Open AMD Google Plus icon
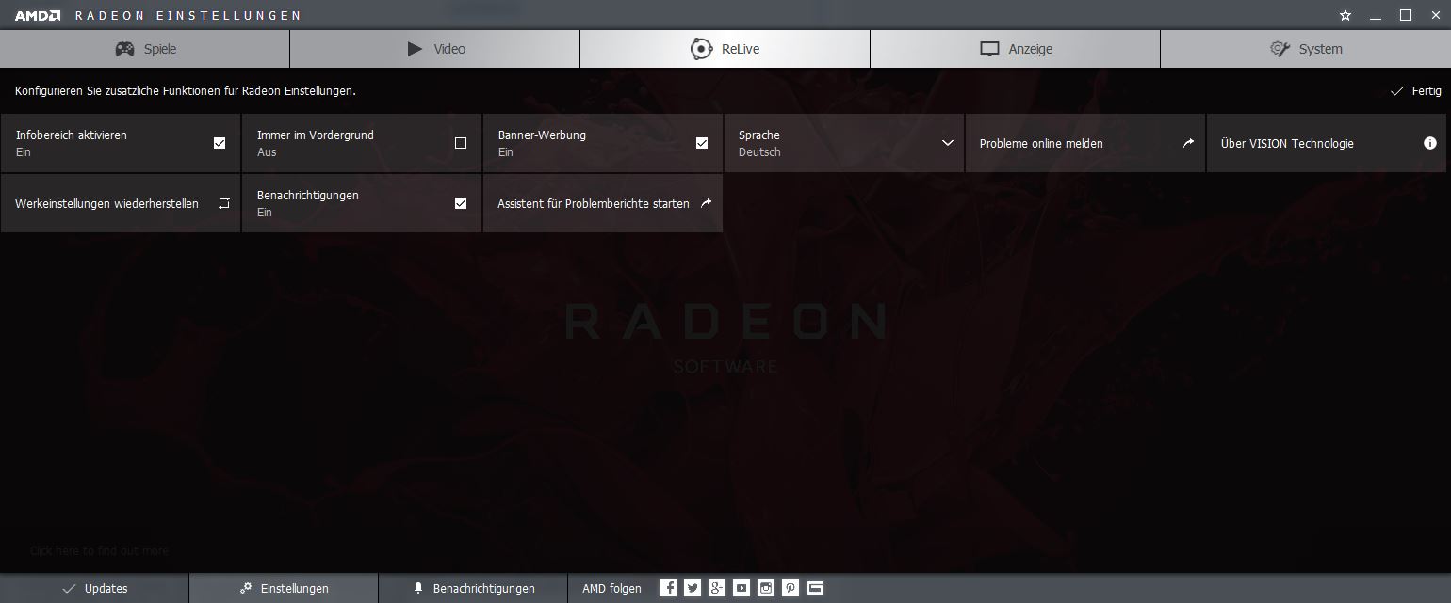This screenshot has width=1451, height=603. 717,588
